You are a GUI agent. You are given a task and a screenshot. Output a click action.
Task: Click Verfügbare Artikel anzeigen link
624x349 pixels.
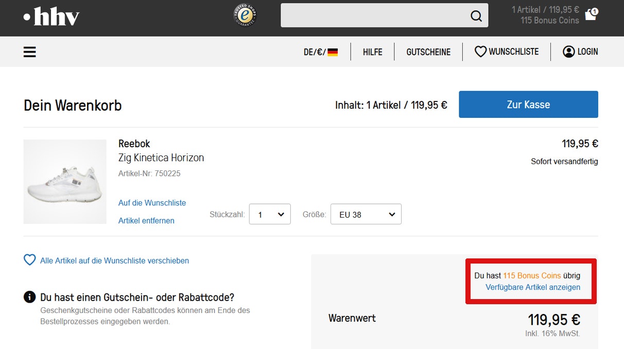click(532, 287)
